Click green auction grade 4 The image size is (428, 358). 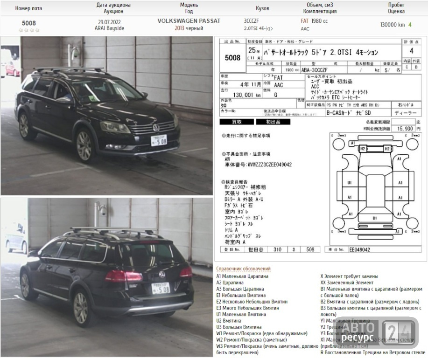coord(410,25)
